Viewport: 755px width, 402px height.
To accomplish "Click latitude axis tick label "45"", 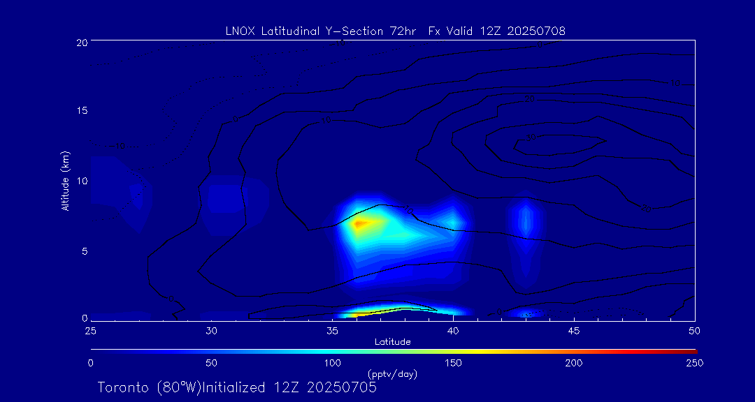I will pos(574,332).
